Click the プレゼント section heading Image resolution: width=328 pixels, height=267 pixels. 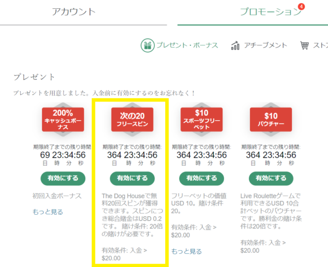[x=34, y=77]
